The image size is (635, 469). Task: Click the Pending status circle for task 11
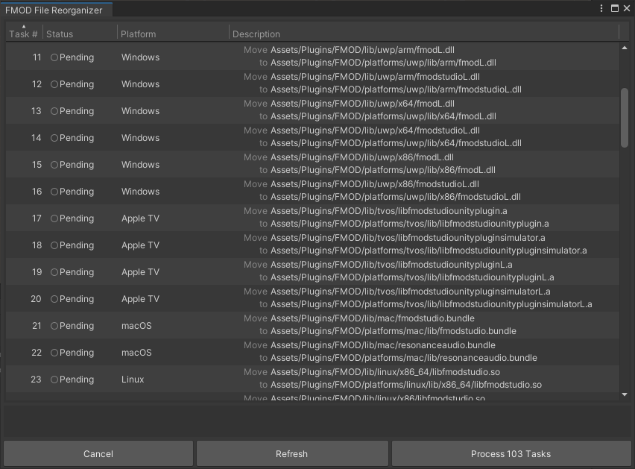tap(54, 57)
